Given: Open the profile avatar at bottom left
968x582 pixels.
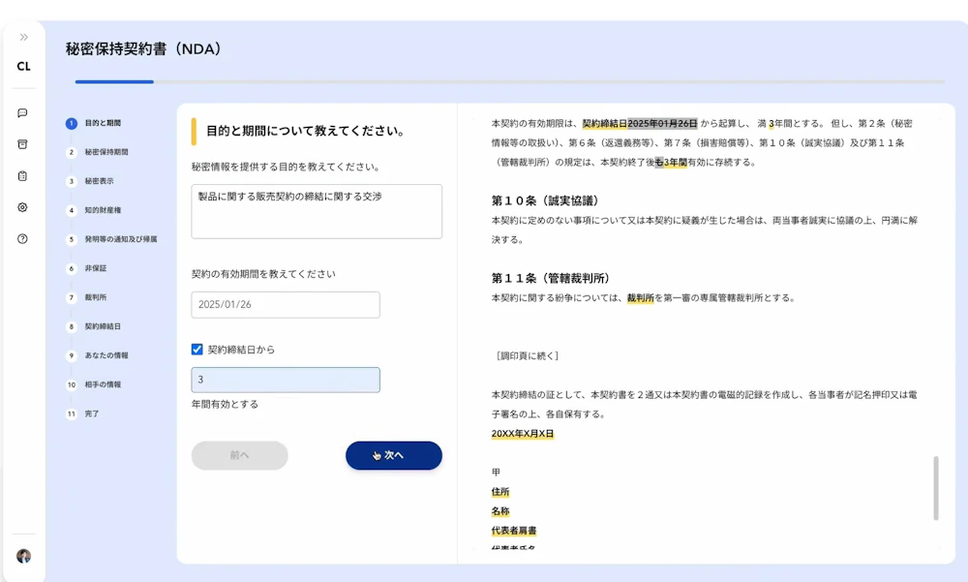Looking at the screenshot, I should 22,555.
